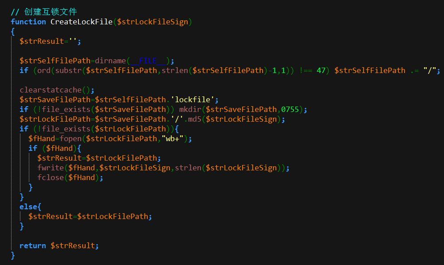Click the fclose($fHand) line
The width and height of the screenshot is (444, 265).
tap(70, 177)
